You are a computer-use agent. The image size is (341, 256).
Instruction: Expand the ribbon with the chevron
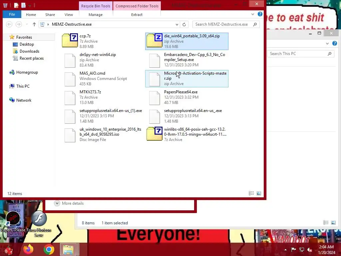pyautogui.click(x=253, y=14)
